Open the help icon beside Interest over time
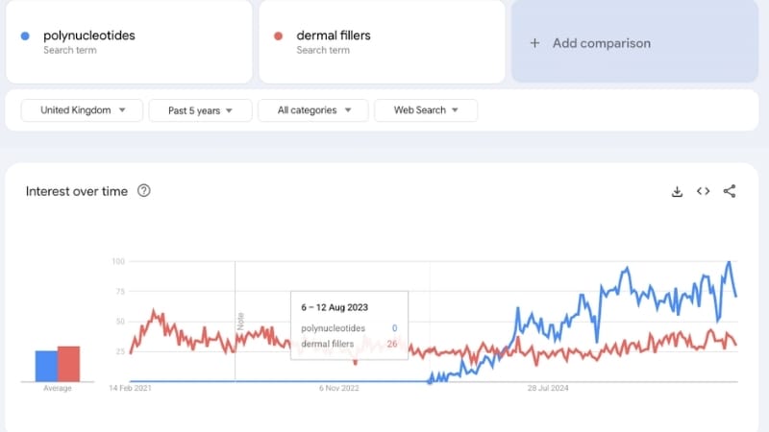The image size is (769, 432). 143,190
